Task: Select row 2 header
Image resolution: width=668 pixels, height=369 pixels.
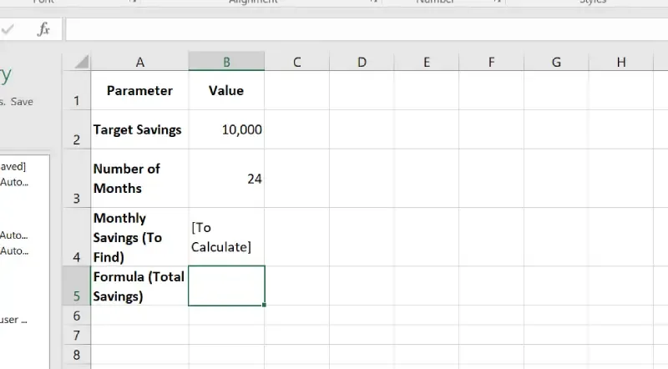Action: (77, 129)
